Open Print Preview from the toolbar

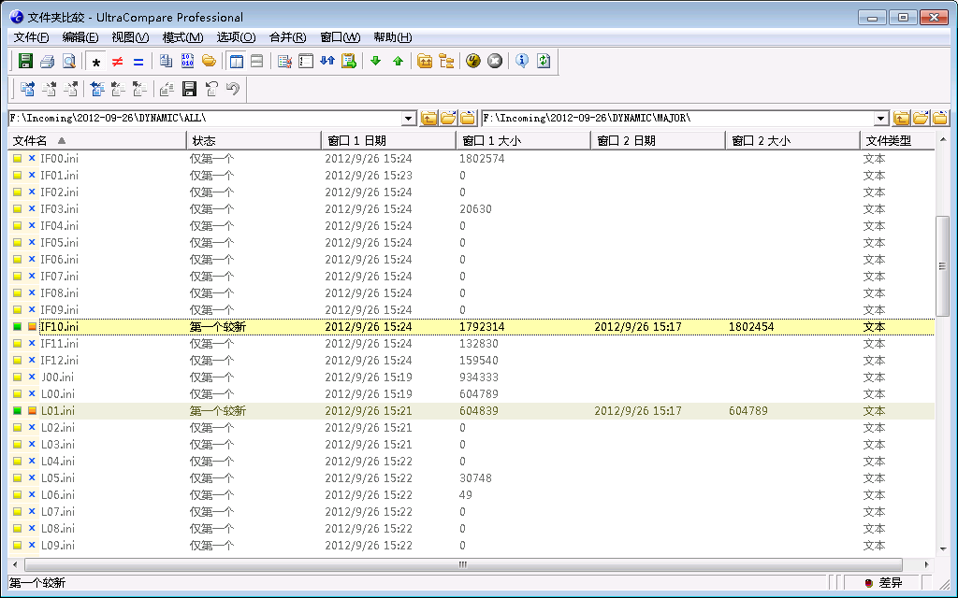coord(68,62)
